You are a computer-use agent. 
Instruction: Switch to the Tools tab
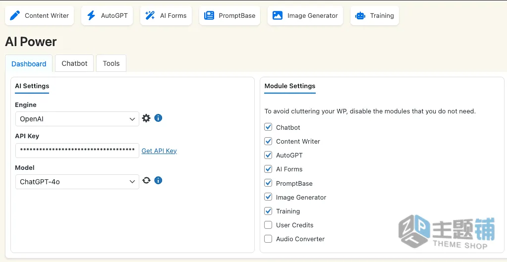tap(111, 63)
